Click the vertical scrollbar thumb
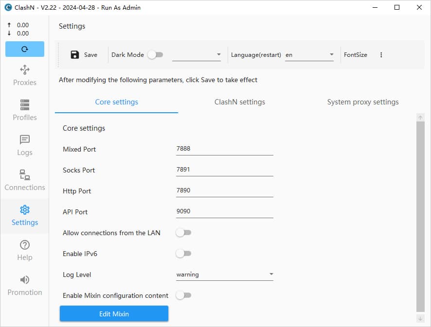The width and height of the screenshot is (431, 327). (x=420, y=217)
